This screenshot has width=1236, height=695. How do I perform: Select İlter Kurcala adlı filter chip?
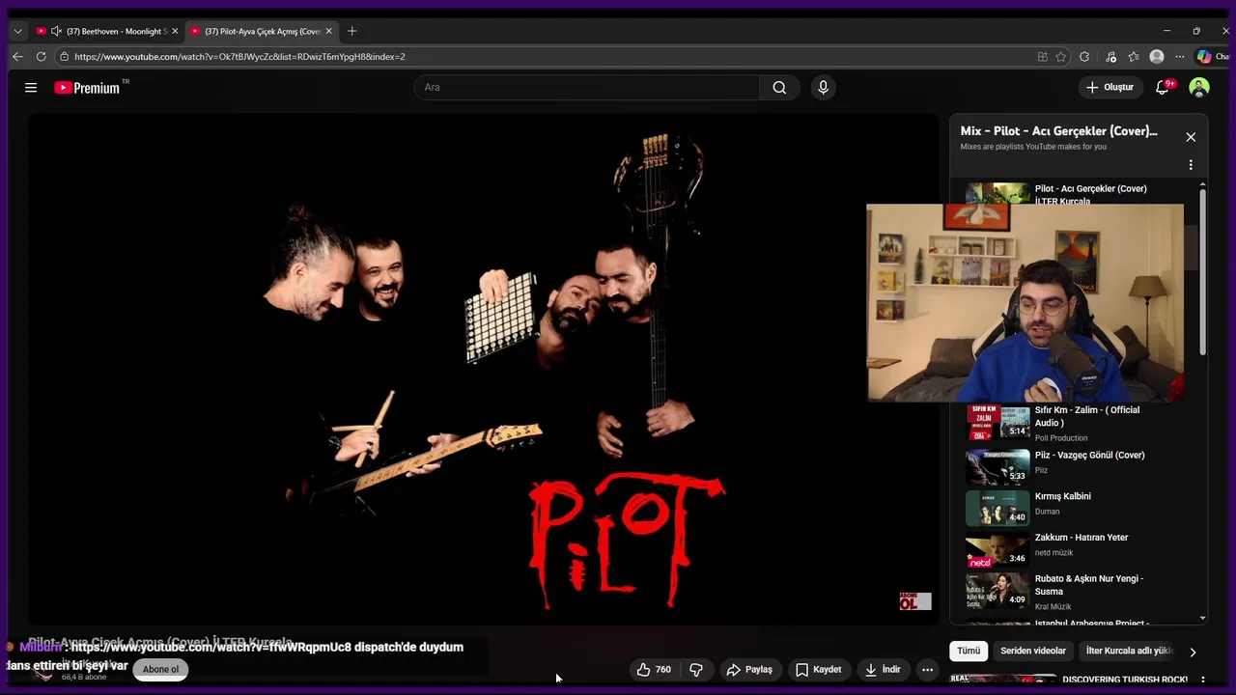coord(1129,651)
